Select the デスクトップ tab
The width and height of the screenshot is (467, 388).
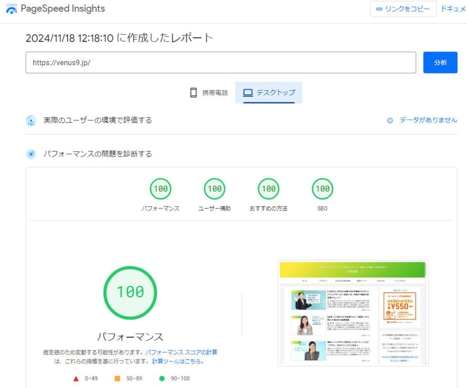[269, 93]
